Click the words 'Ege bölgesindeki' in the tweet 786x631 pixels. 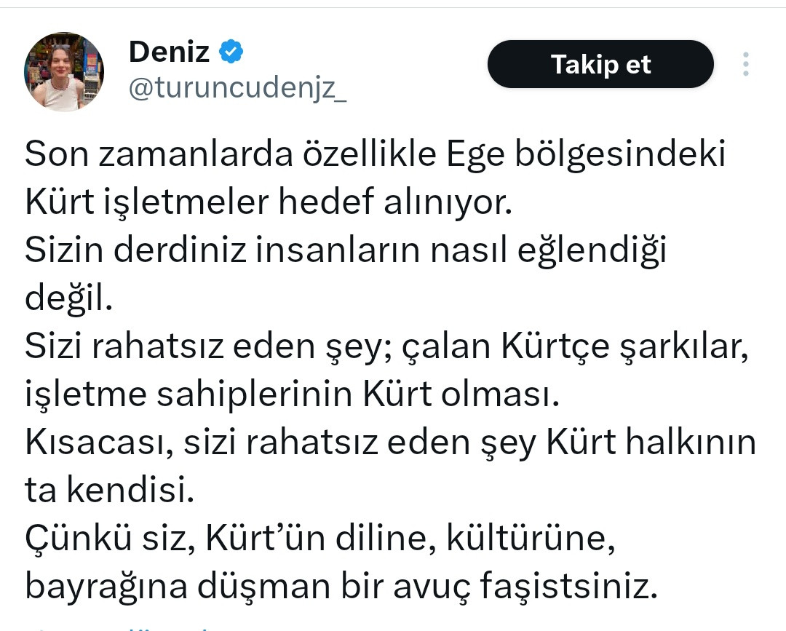coord(586,154)
